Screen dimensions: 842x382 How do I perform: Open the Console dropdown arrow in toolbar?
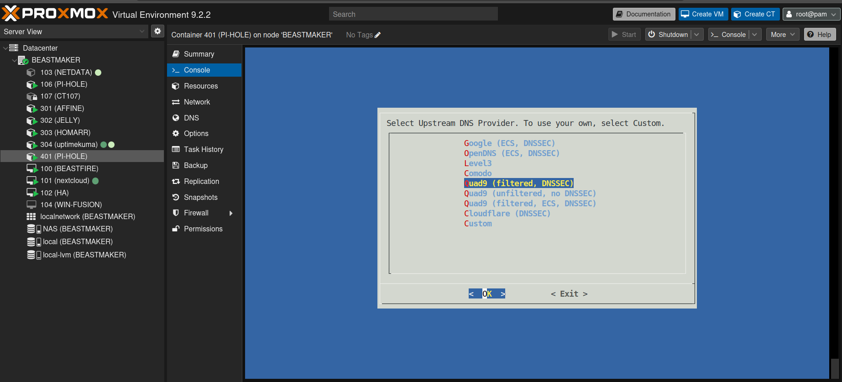coord(755,35)
